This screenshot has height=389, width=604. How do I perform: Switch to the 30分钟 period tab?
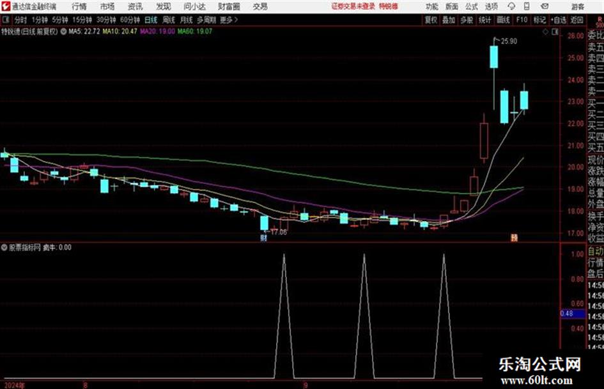pyautogui.click(x=106, y=20)
